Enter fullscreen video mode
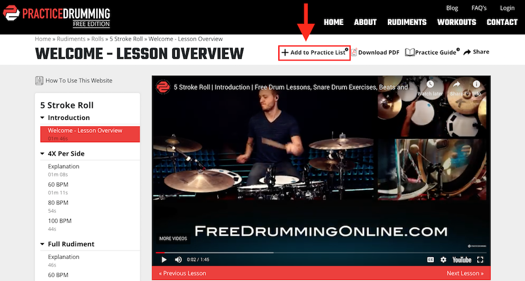The height and width of the screenshot is (281, 525). (480, 259)
